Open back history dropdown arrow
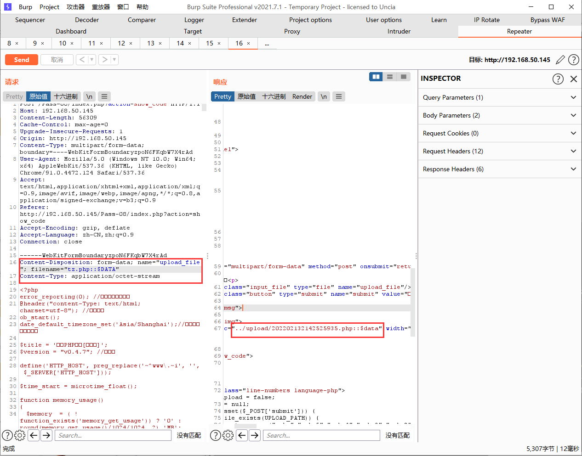The height and width of the screenshot is (456, 582). pyautogui.click(x=92, y=60)
